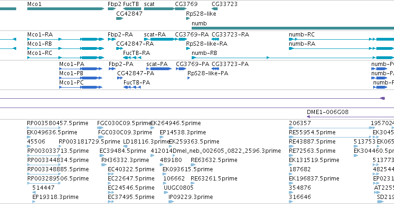Viewport: 394px width, 204px height.
Task: Select EST EP14538.3prime
Action: [162, 137]
